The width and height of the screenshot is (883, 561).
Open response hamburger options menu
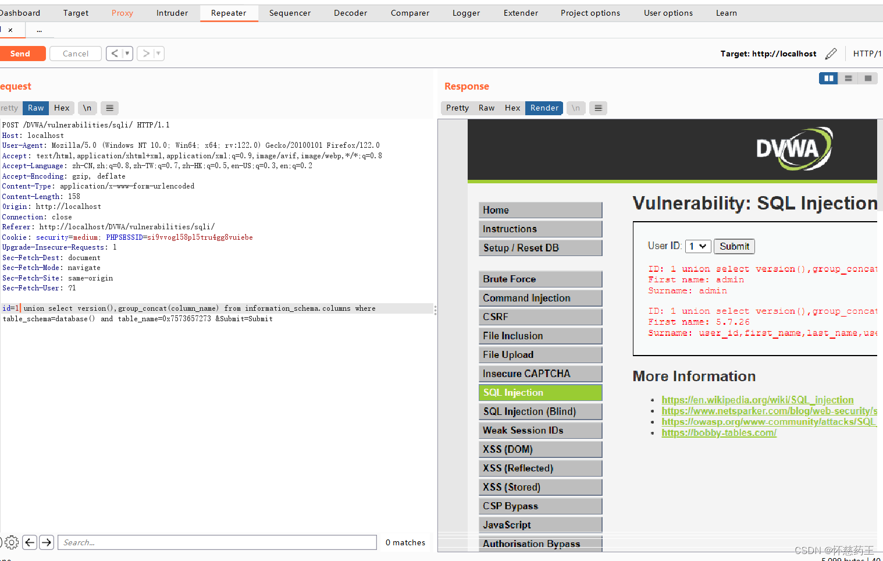click(x=598, y=108)
